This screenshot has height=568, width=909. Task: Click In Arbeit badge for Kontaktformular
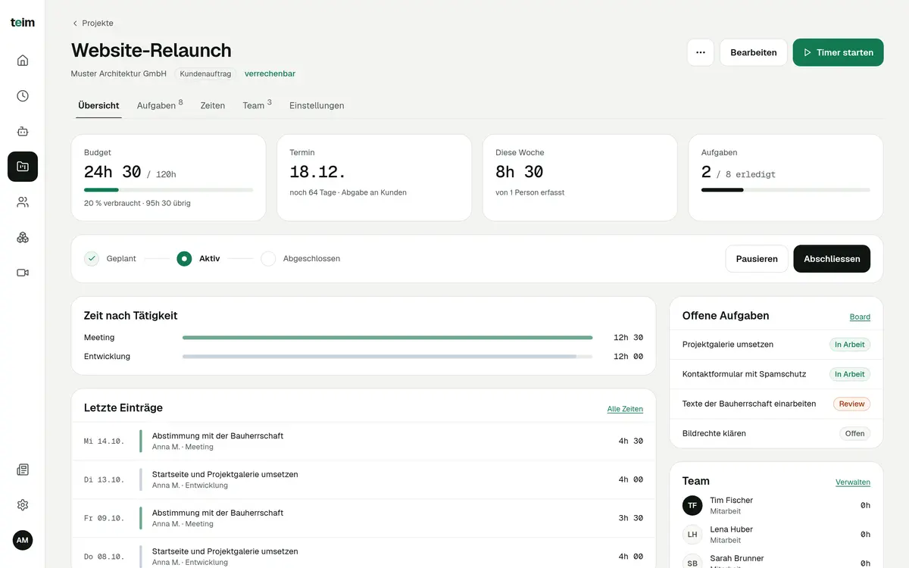pos(849,374)
